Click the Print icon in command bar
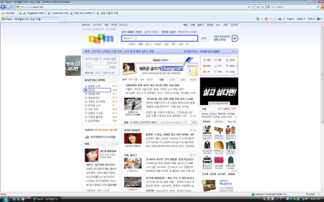This screenshot has height=202, width=324. click(280, 19)
